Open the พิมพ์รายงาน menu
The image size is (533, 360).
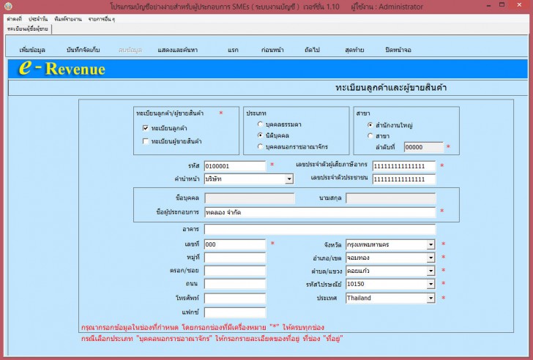point(68,19)
